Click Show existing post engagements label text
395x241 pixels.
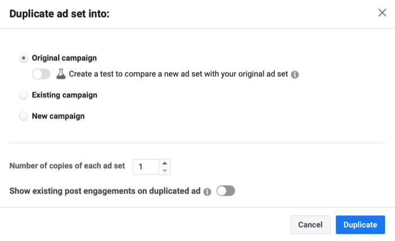[x=105, y=191]
